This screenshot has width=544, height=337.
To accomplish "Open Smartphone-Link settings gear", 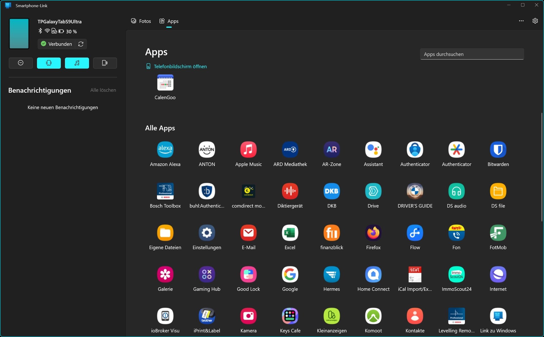I will pyautogui.click(x=535, y=21).
